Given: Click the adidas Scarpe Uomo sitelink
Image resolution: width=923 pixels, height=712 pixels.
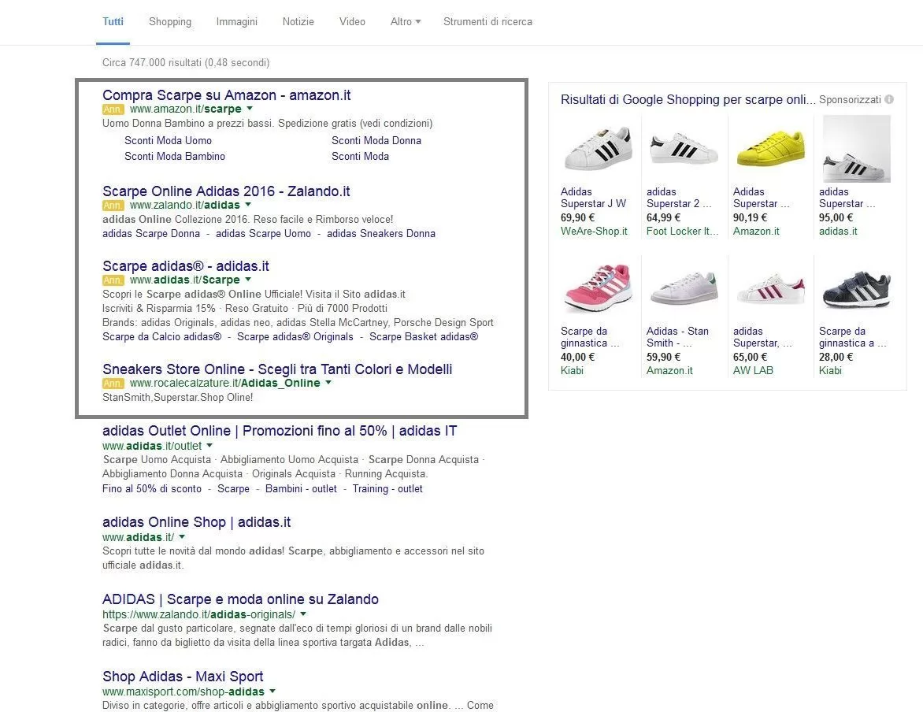Looking at the screenshot, I should (263, 234).
